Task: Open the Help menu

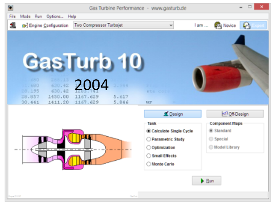Action: [x=72, y=16]
